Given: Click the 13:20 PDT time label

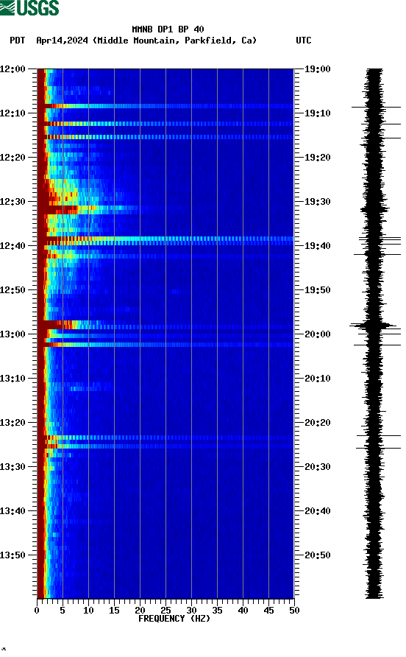Looking at the screenshot, I should pos(13,423).
